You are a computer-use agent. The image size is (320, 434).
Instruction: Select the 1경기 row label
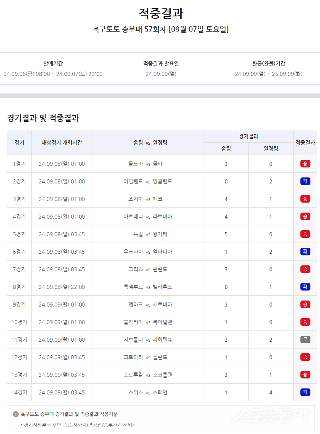[x=19, y=163]
